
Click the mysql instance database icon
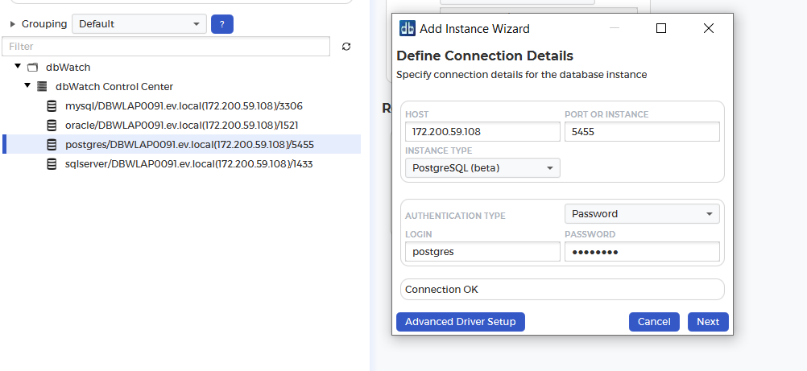point(52,106)
